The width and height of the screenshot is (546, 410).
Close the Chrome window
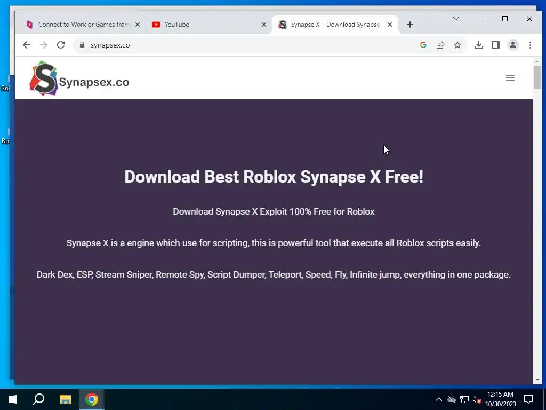pos(529,19)
